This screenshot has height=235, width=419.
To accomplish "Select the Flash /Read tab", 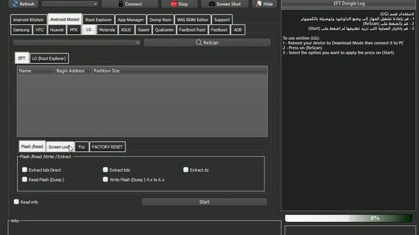I will 32,146.
